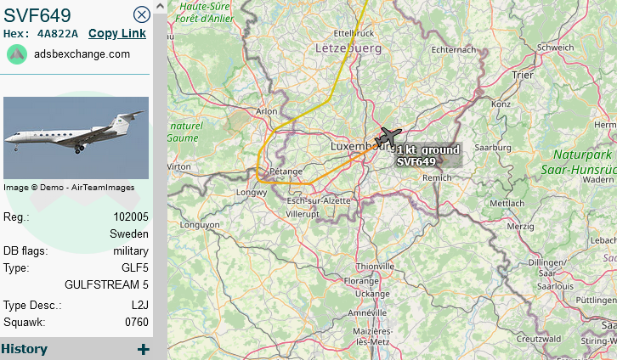
Task: Select the hex code 4A822A
Action: (58, 34)
